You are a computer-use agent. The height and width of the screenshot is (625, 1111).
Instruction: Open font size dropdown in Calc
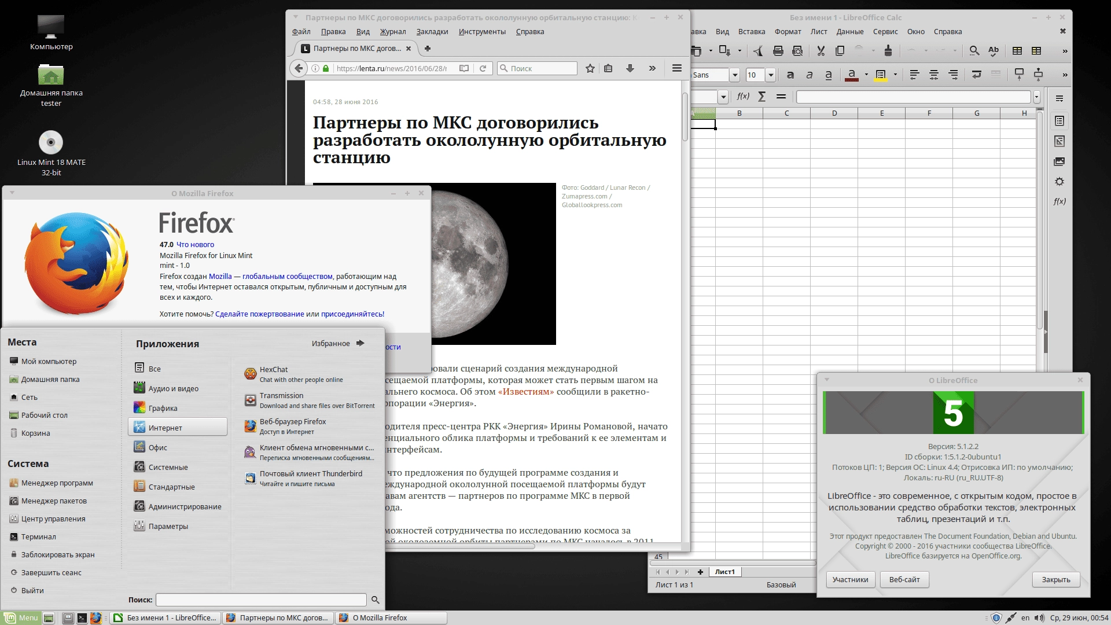coord(771,75)
